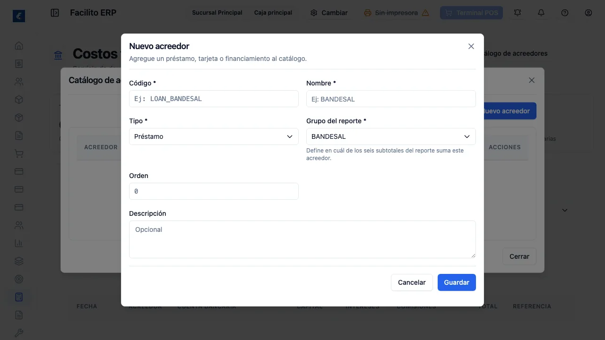Open the wrench tools sidebar icon
The image size is (605, 340).
[x=19, y=333]
